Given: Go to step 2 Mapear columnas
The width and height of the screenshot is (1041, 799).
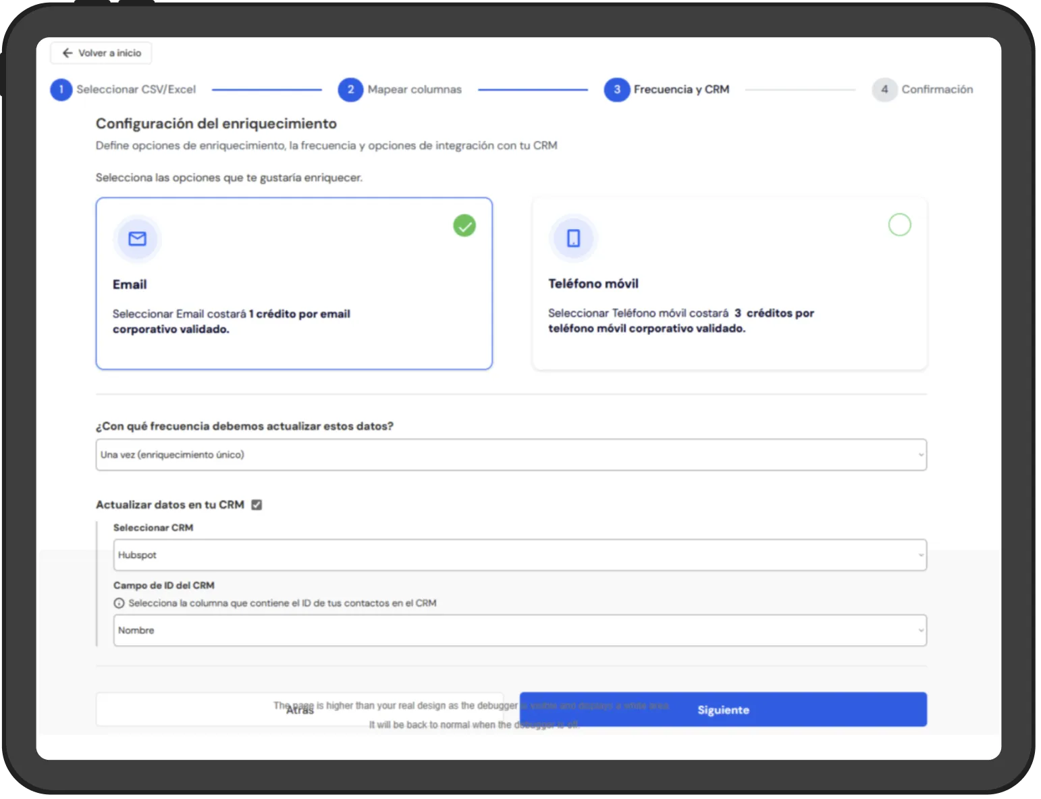Looking at the screenshot, I should point(400,89).
